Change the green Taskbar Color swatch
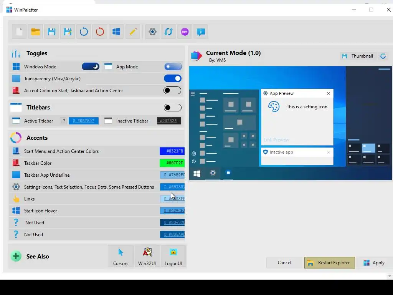393x295 pixels. [x=172, y=163]
